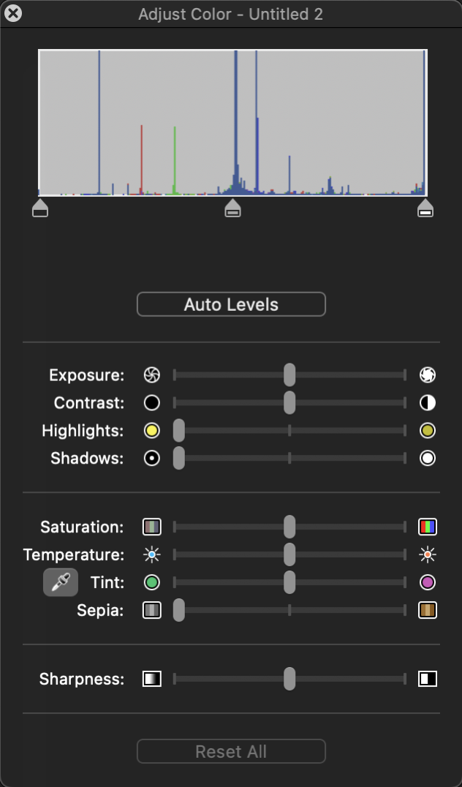Screen dimensions: 462x787
Task: Click the green tint circle icon
Action: (x=152, y=583)
